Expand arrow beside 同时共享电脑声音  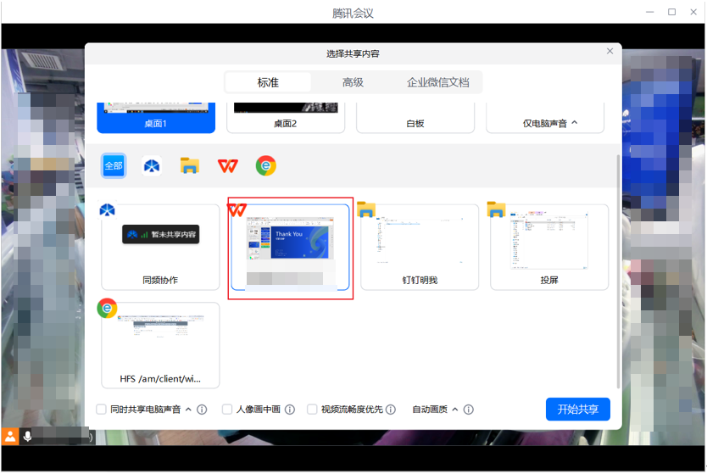click(188, 410)
